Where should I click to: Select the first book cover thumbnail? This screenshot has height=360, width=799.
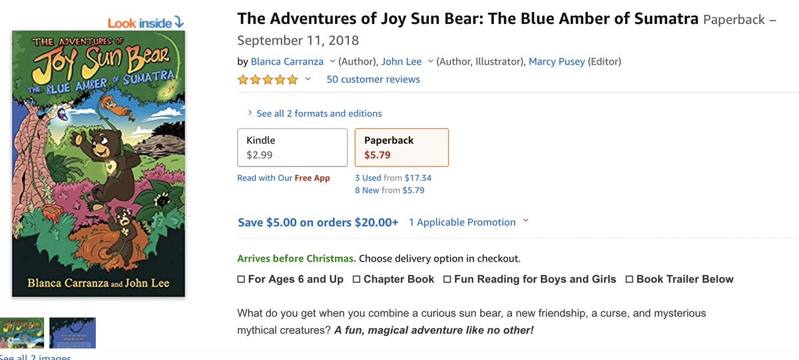[21, 333]
